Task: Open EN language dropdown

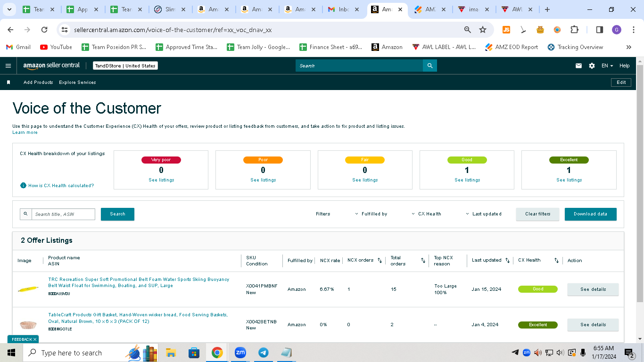Action: coord(607,66)
